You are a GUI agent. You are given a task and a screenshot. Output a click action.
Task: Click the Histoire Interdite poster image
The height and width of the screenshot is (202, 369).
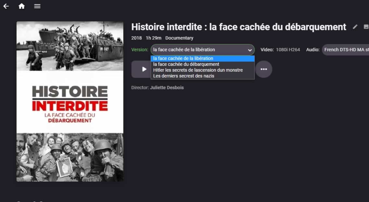pyautogui.click(x=70, y=101)
